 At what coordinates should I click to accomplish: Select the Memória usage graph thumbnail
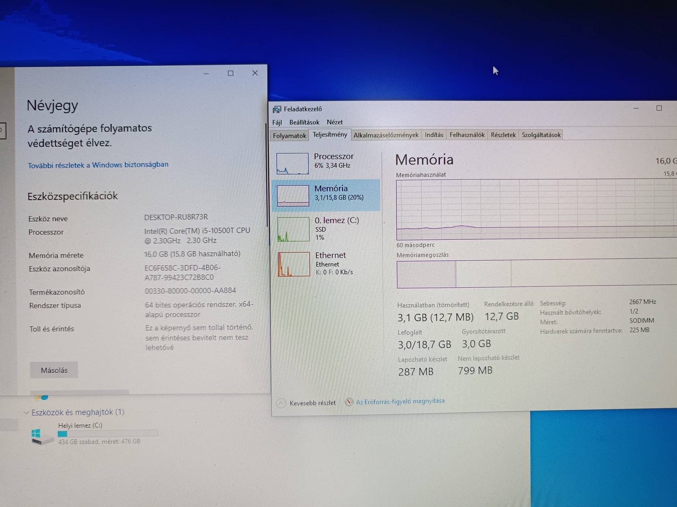coord(293,196)
